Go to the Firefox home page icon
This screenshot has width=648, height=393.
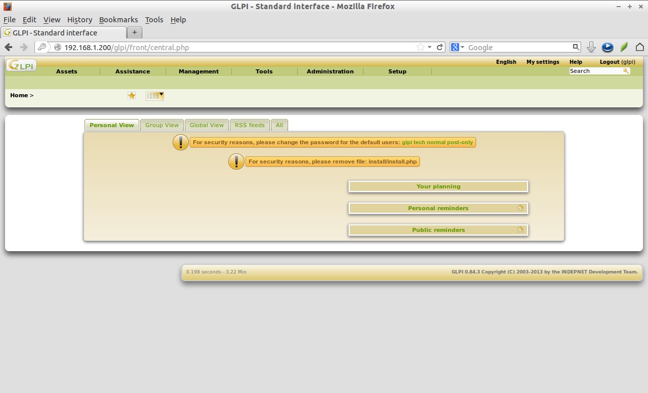640,47
